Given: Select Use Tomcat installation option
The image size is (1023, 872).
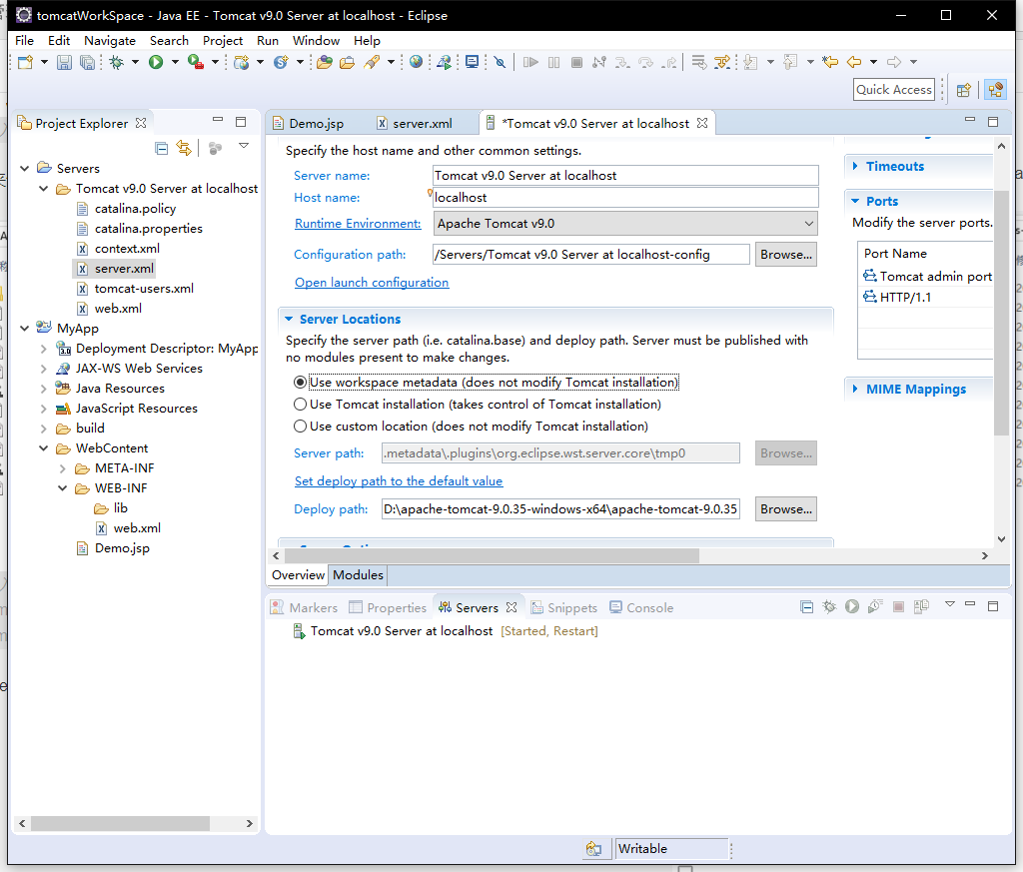Looking at the screenshot, I should [x=300, y=405].
